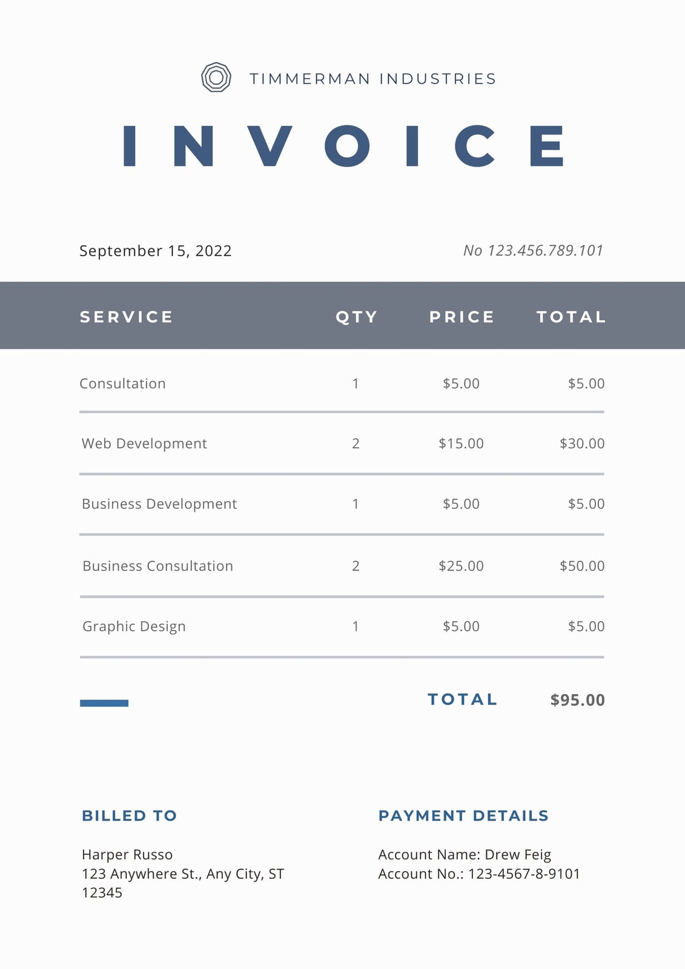Click the TOTAL column header in gray bar
This screenshot has height=969, width=685.
[x=571, y=317]
